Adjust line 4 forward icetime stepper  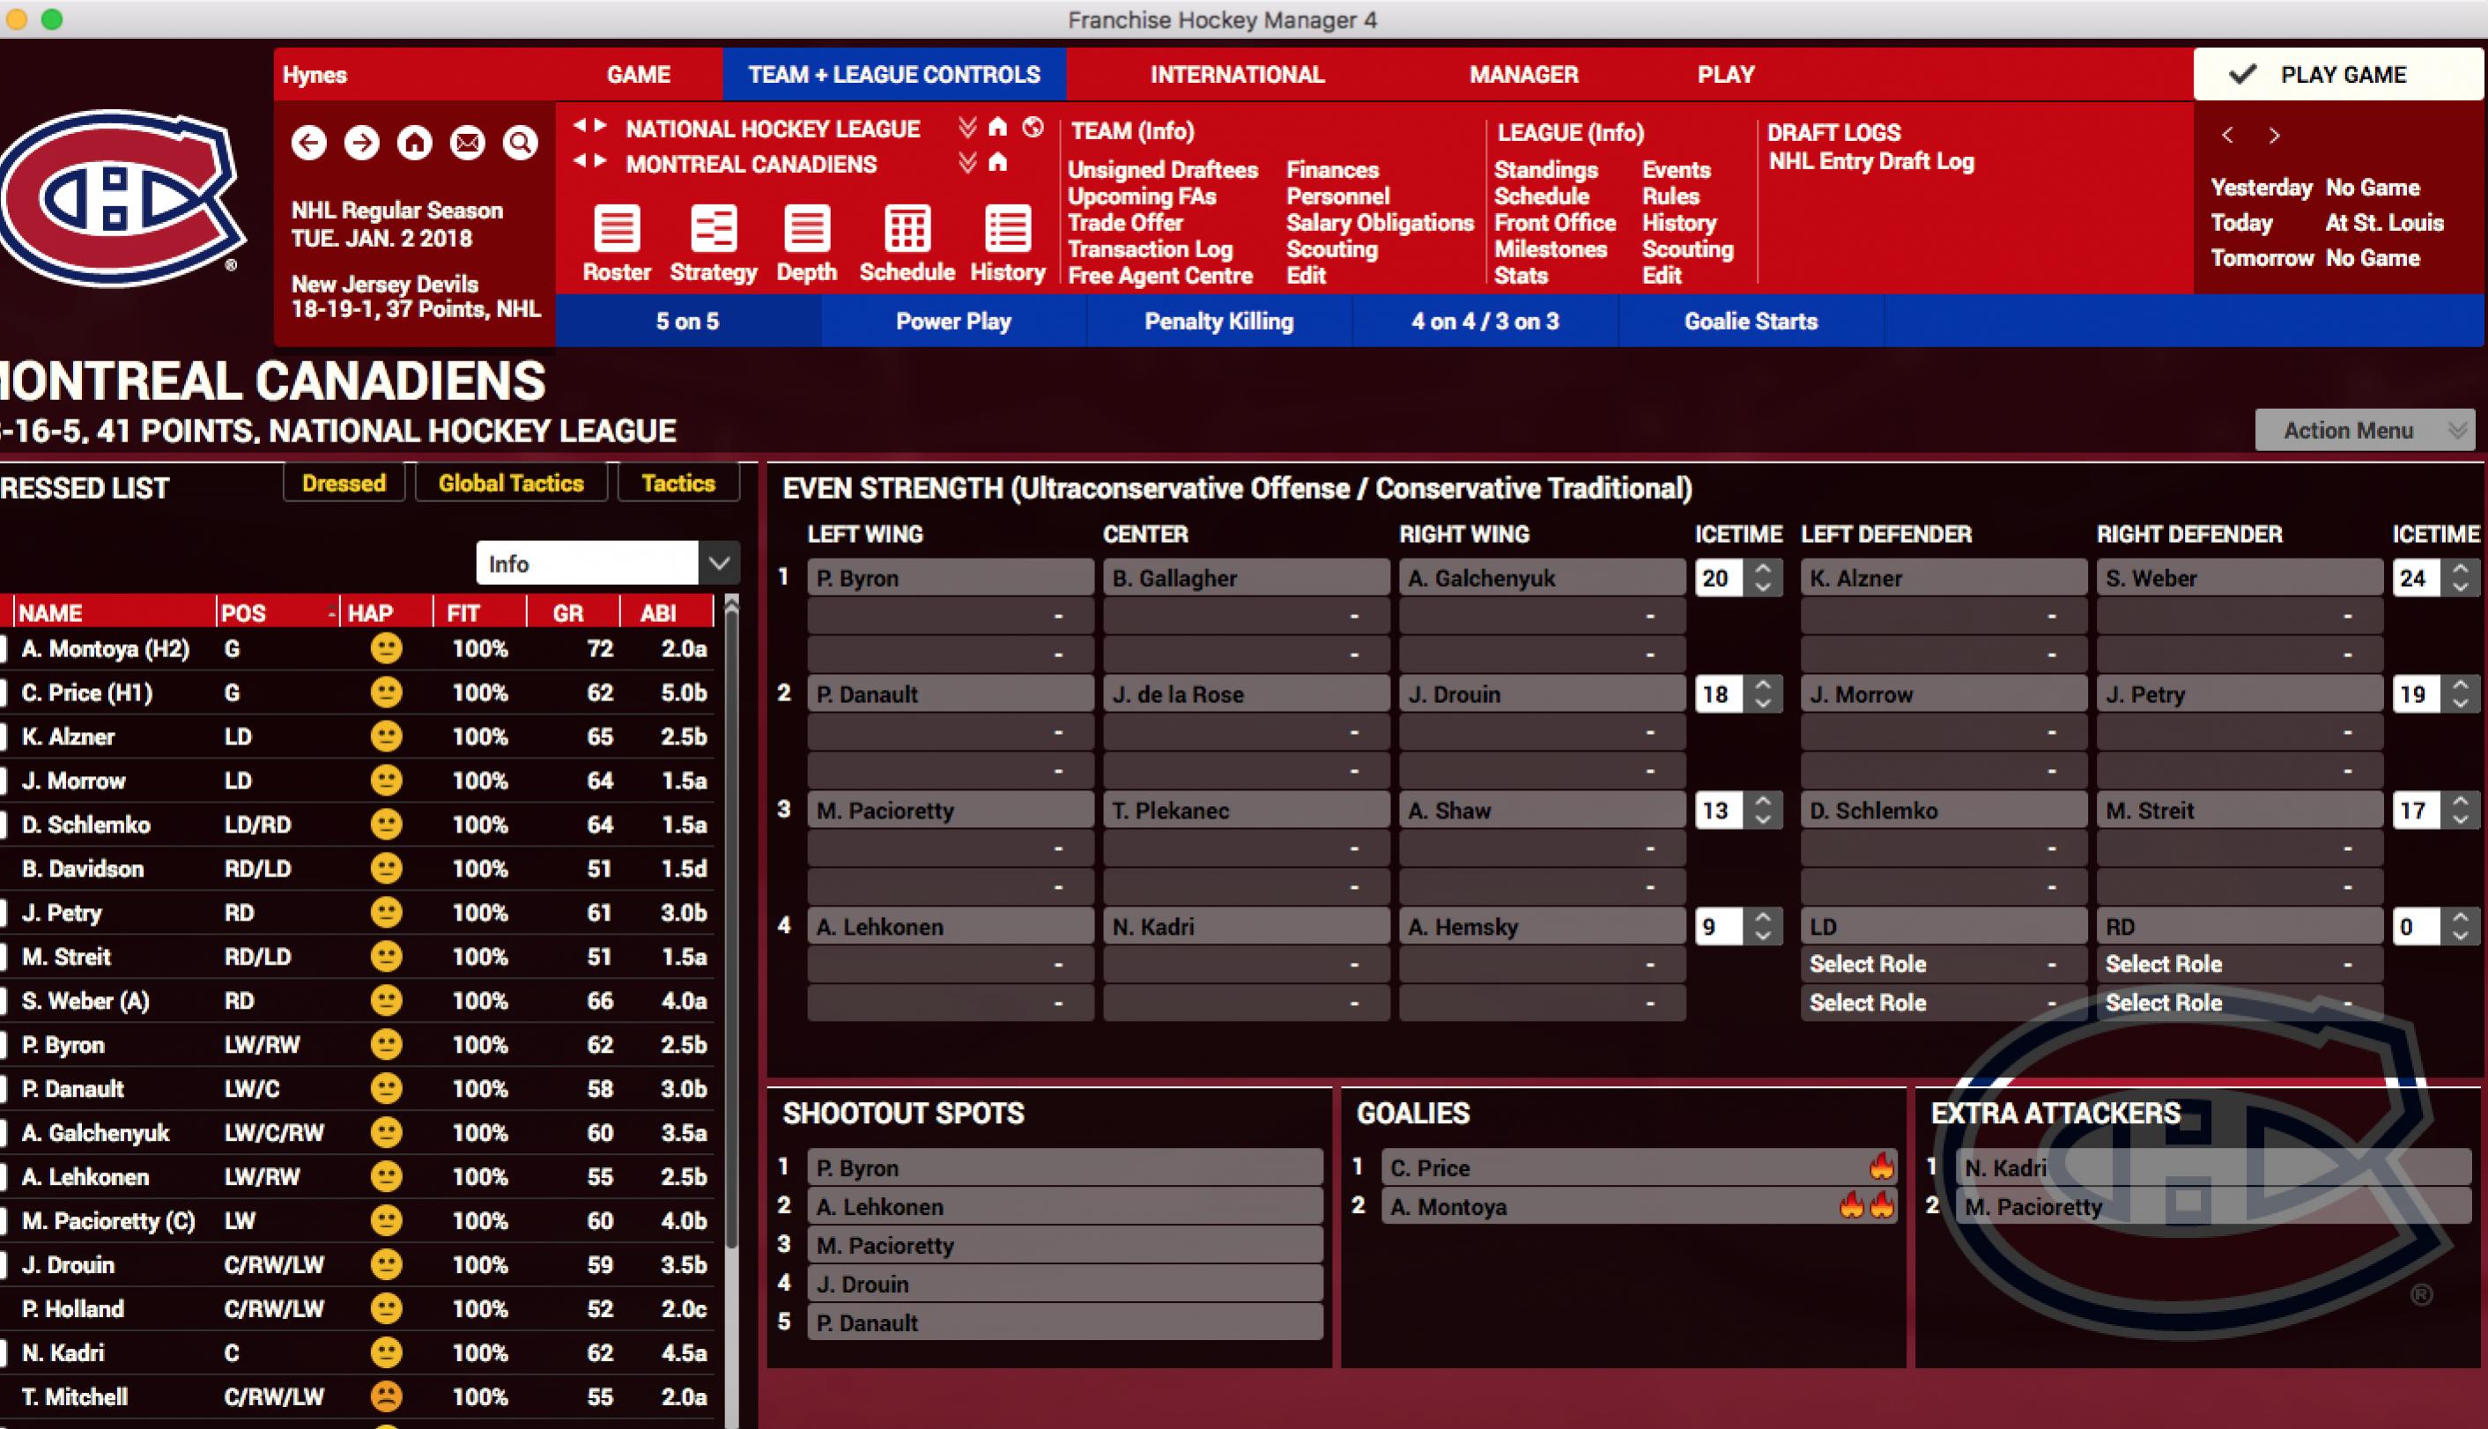1764,927
